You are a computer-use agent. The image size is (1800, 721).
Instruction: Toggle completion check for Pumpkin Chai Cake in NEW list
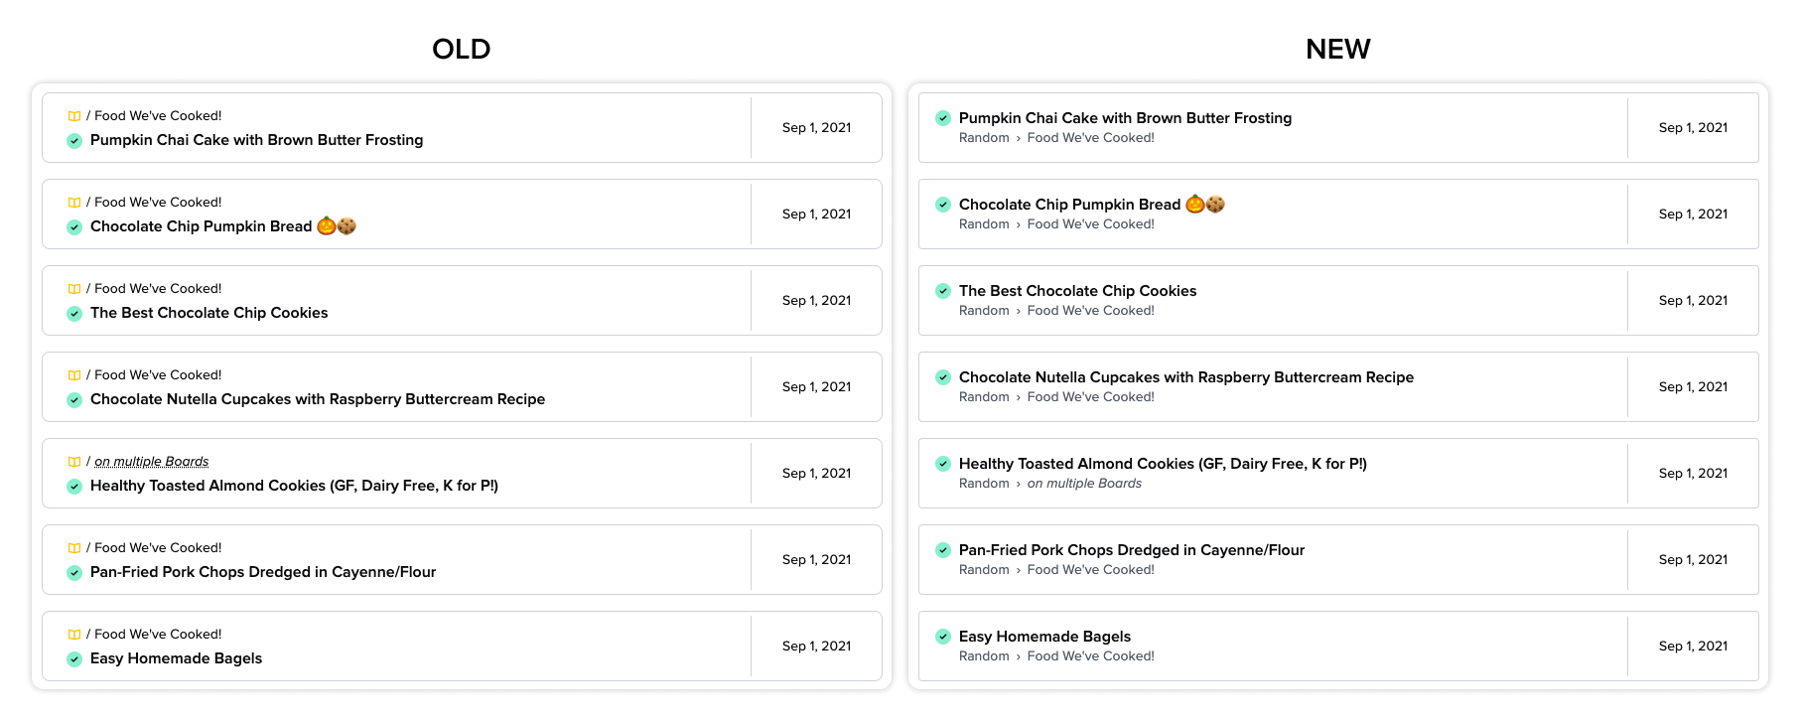943,118
